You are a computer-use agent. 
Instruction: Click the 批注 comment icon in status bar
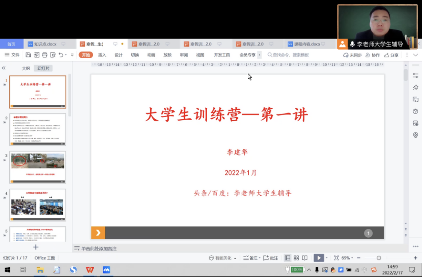[x=270, y=258]
